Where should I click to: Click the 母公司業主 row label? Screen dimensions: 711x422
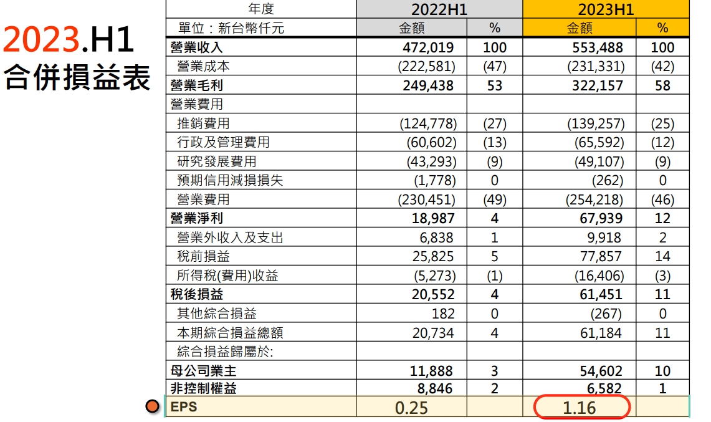click(x=203, y=371)
